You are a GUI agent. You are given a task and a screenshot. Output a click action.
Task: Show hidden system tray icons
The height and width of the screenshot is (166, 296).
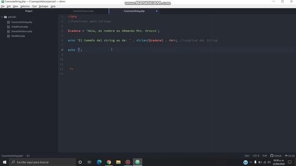(x=251, y=162)
